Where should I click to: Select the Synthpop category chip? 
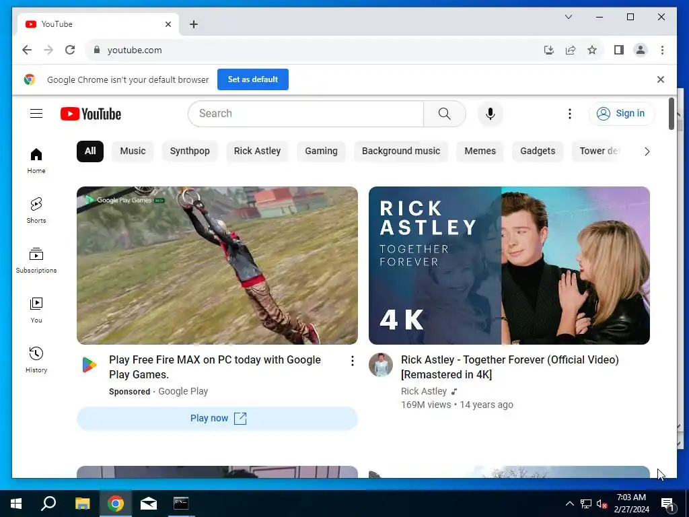point(190,151)
